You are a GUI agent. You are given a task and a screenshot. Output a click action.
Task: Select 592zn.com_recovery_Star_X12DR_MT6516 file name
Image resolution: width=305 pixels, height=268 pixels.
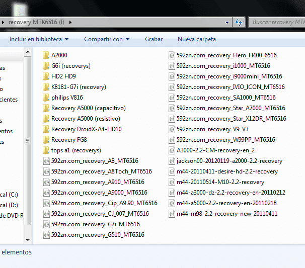click(232, 119)
